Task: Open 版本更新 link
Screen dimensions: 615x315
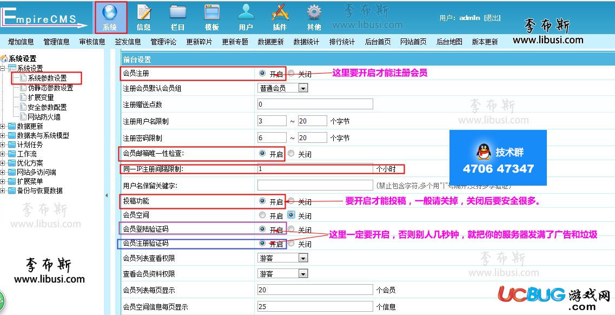Action: 485,42
